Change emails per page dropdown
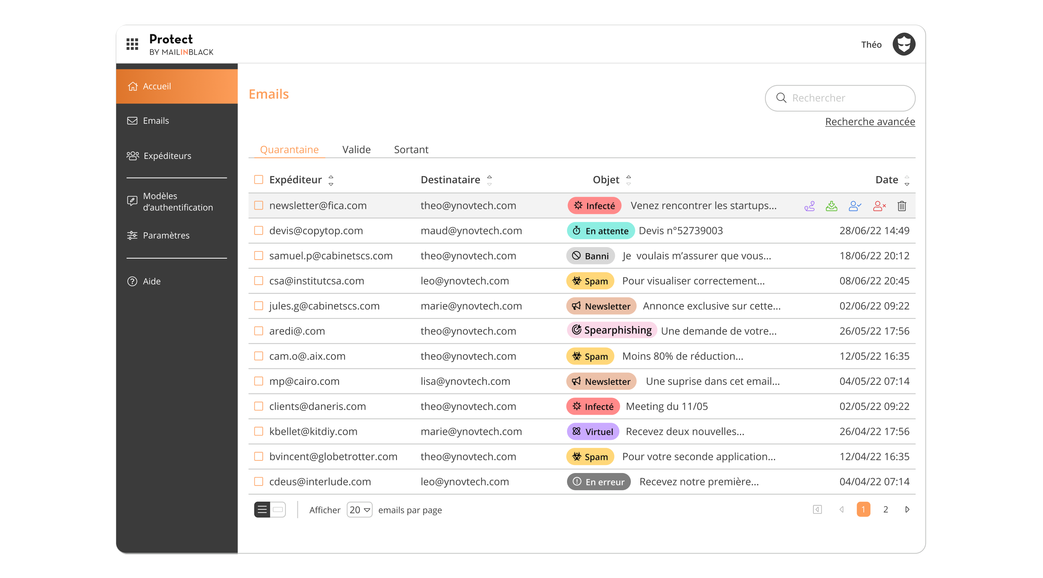The image size is (1043, 578). pyautogui.click(x=359, y=510)
